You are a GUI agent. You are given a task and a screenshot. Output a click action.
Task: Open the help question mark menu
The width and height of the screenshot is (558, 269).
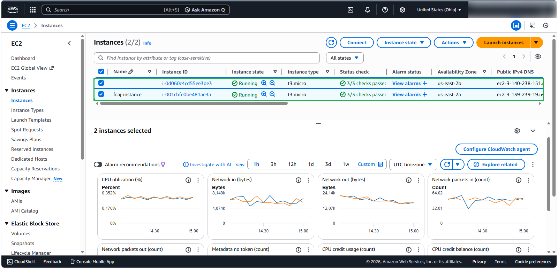(385, 10)
